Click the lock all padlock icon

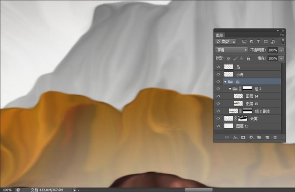point(248,58)
